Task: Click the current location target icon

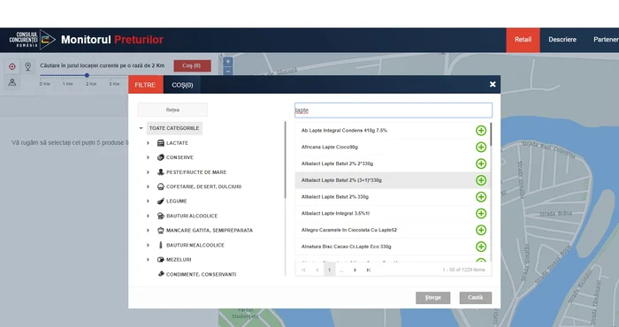Action: (12, 66)
